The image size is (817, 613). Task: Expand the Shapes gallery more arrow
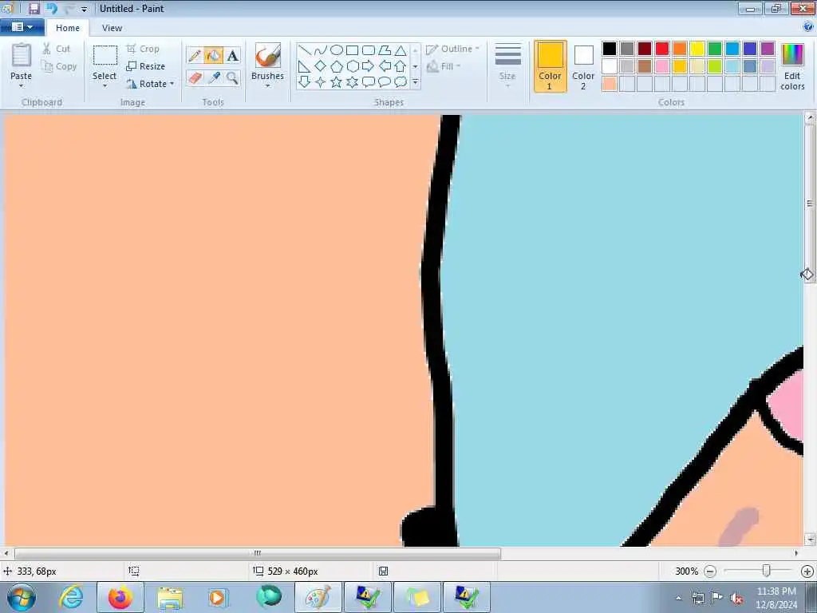pos(415,82)
